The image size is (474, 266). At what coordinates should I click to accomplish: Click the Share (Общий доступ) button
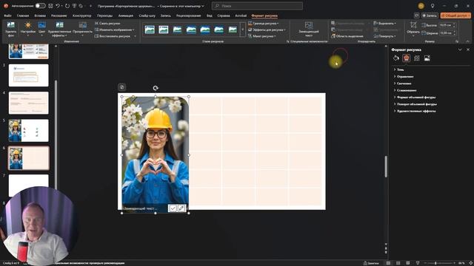point(455,16)
